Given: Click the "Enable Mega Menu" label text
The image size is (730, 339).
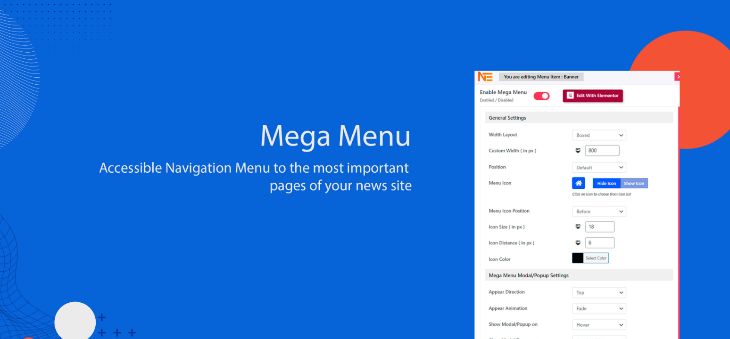Looking at the screenshot, I should click(503, 92).
